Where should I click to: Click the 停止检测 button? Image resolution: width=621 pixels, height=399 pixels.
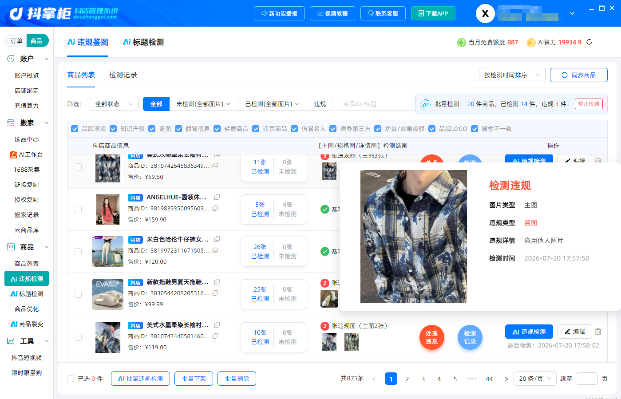pos(589,104)
